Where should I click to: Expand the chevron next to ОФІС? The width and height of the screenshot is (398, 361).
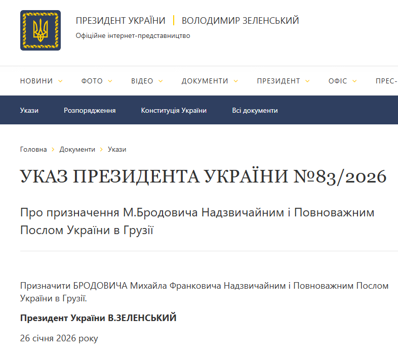354,81
